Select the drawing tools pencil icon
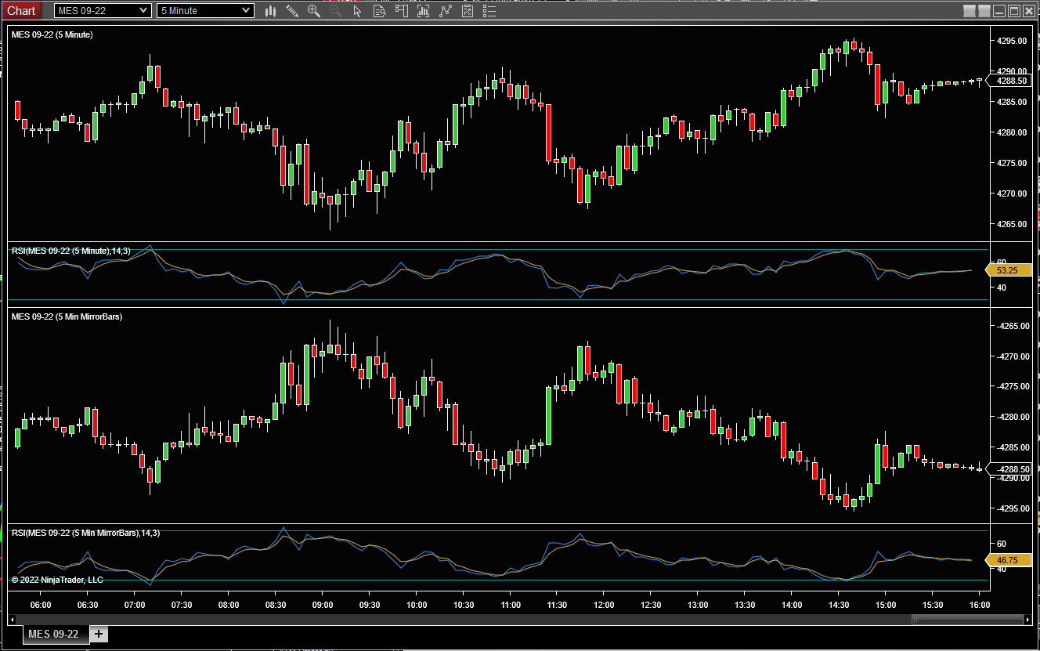The height and width of the screenshot is (651, 1040). tap(292, 11)
